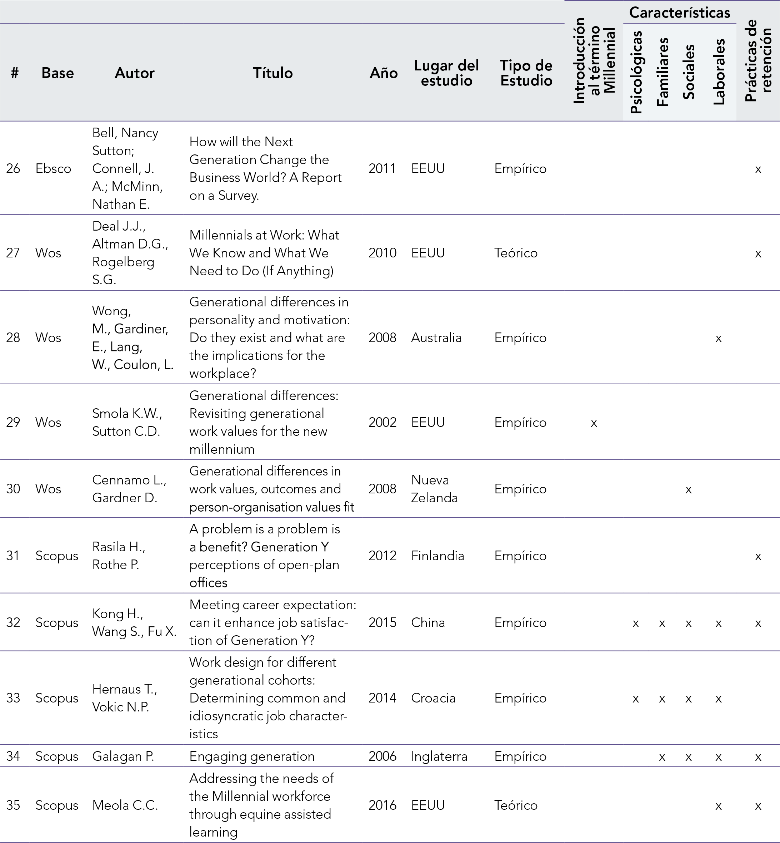Image resolution: width=780 pixels, height=843 pixels.
Task: Click the Tipo de Estudio header
Action: tap(526, 73)
